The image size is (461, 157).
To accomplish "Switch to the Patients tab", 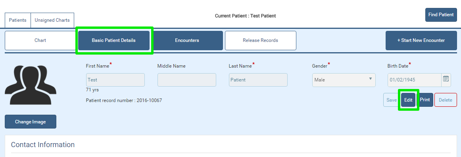I will pyautogui.click(x=17, y=20).
